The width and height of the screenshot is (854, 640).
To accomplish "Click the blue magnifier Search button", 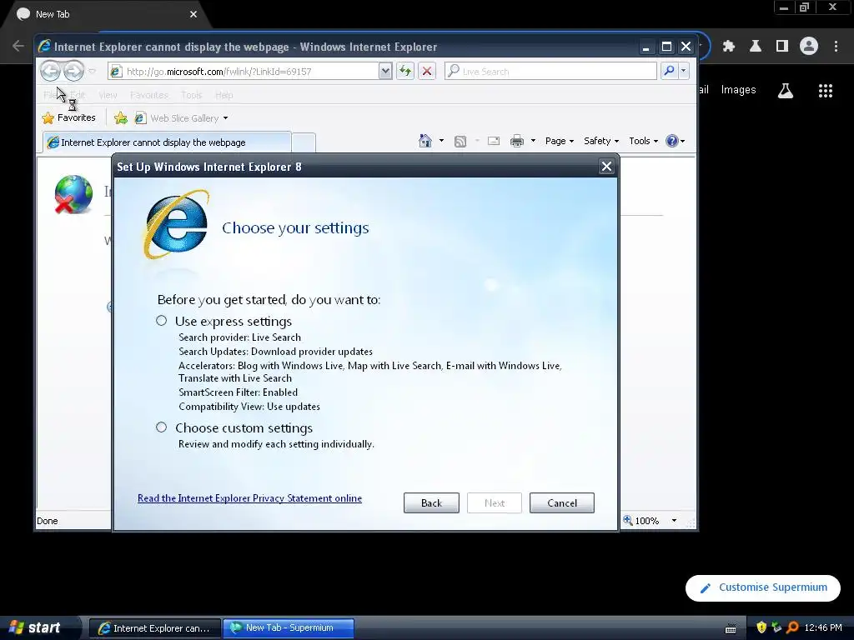I will click(x=669, y=71).
